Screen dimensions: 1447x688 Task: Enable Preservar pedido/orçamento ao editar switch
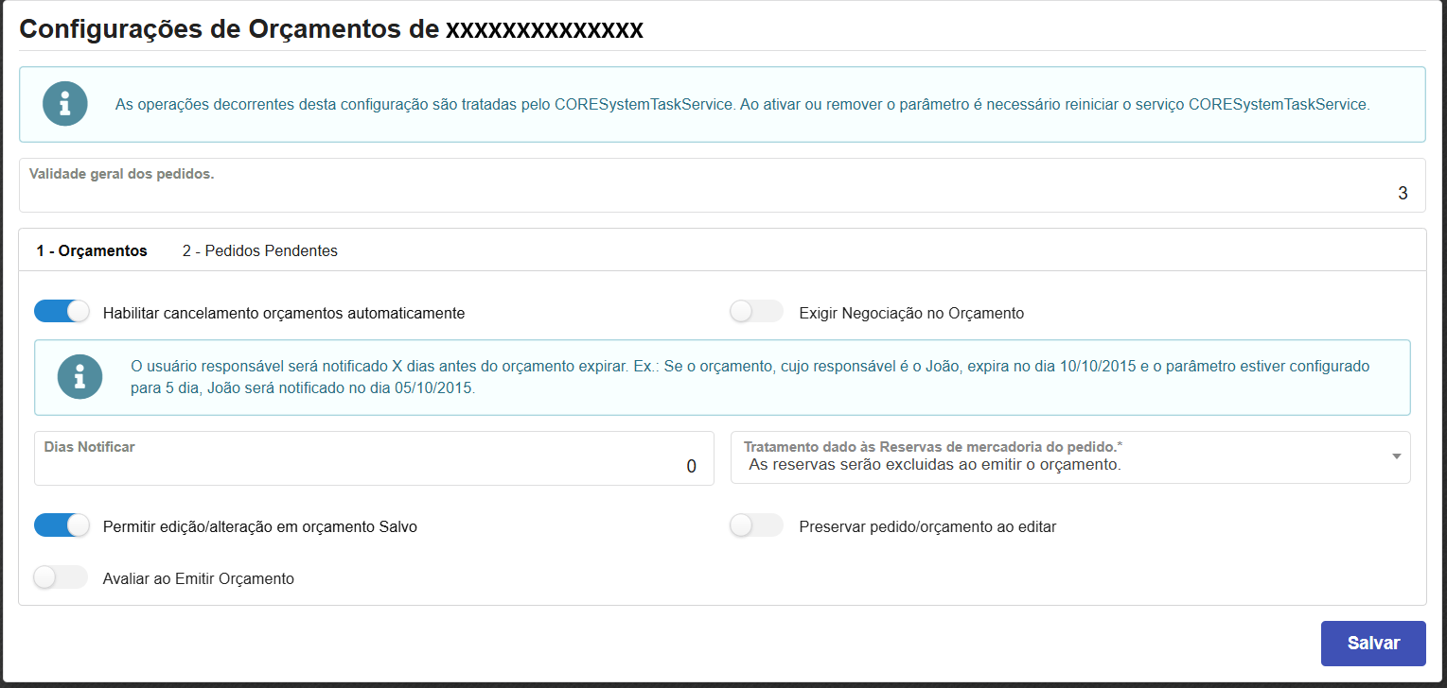756,526
